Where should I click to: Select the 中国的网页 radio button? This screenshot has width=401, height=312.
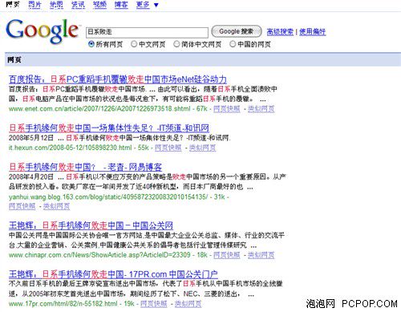[233, 44]
